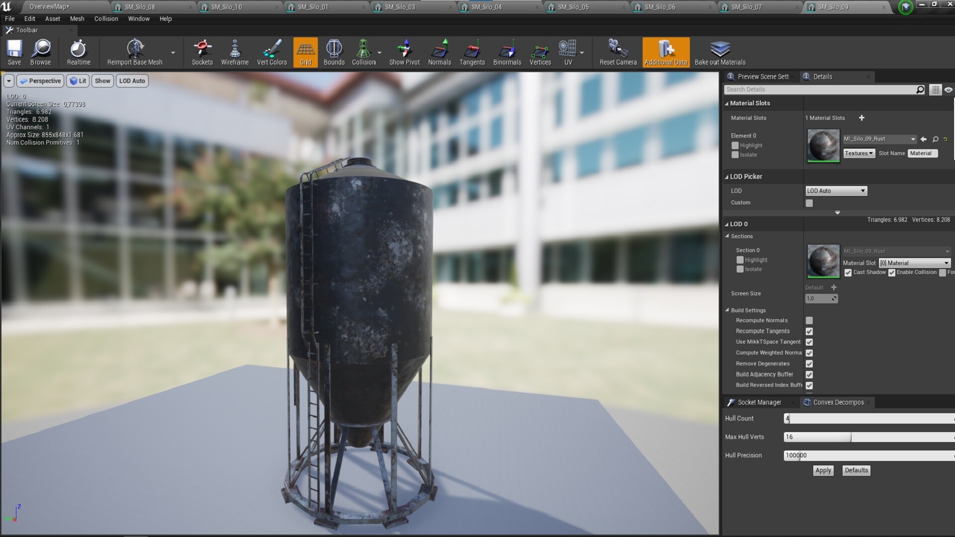
Task: Click Bake out Materials in the toolbar
Action: [x=720, y=52]
